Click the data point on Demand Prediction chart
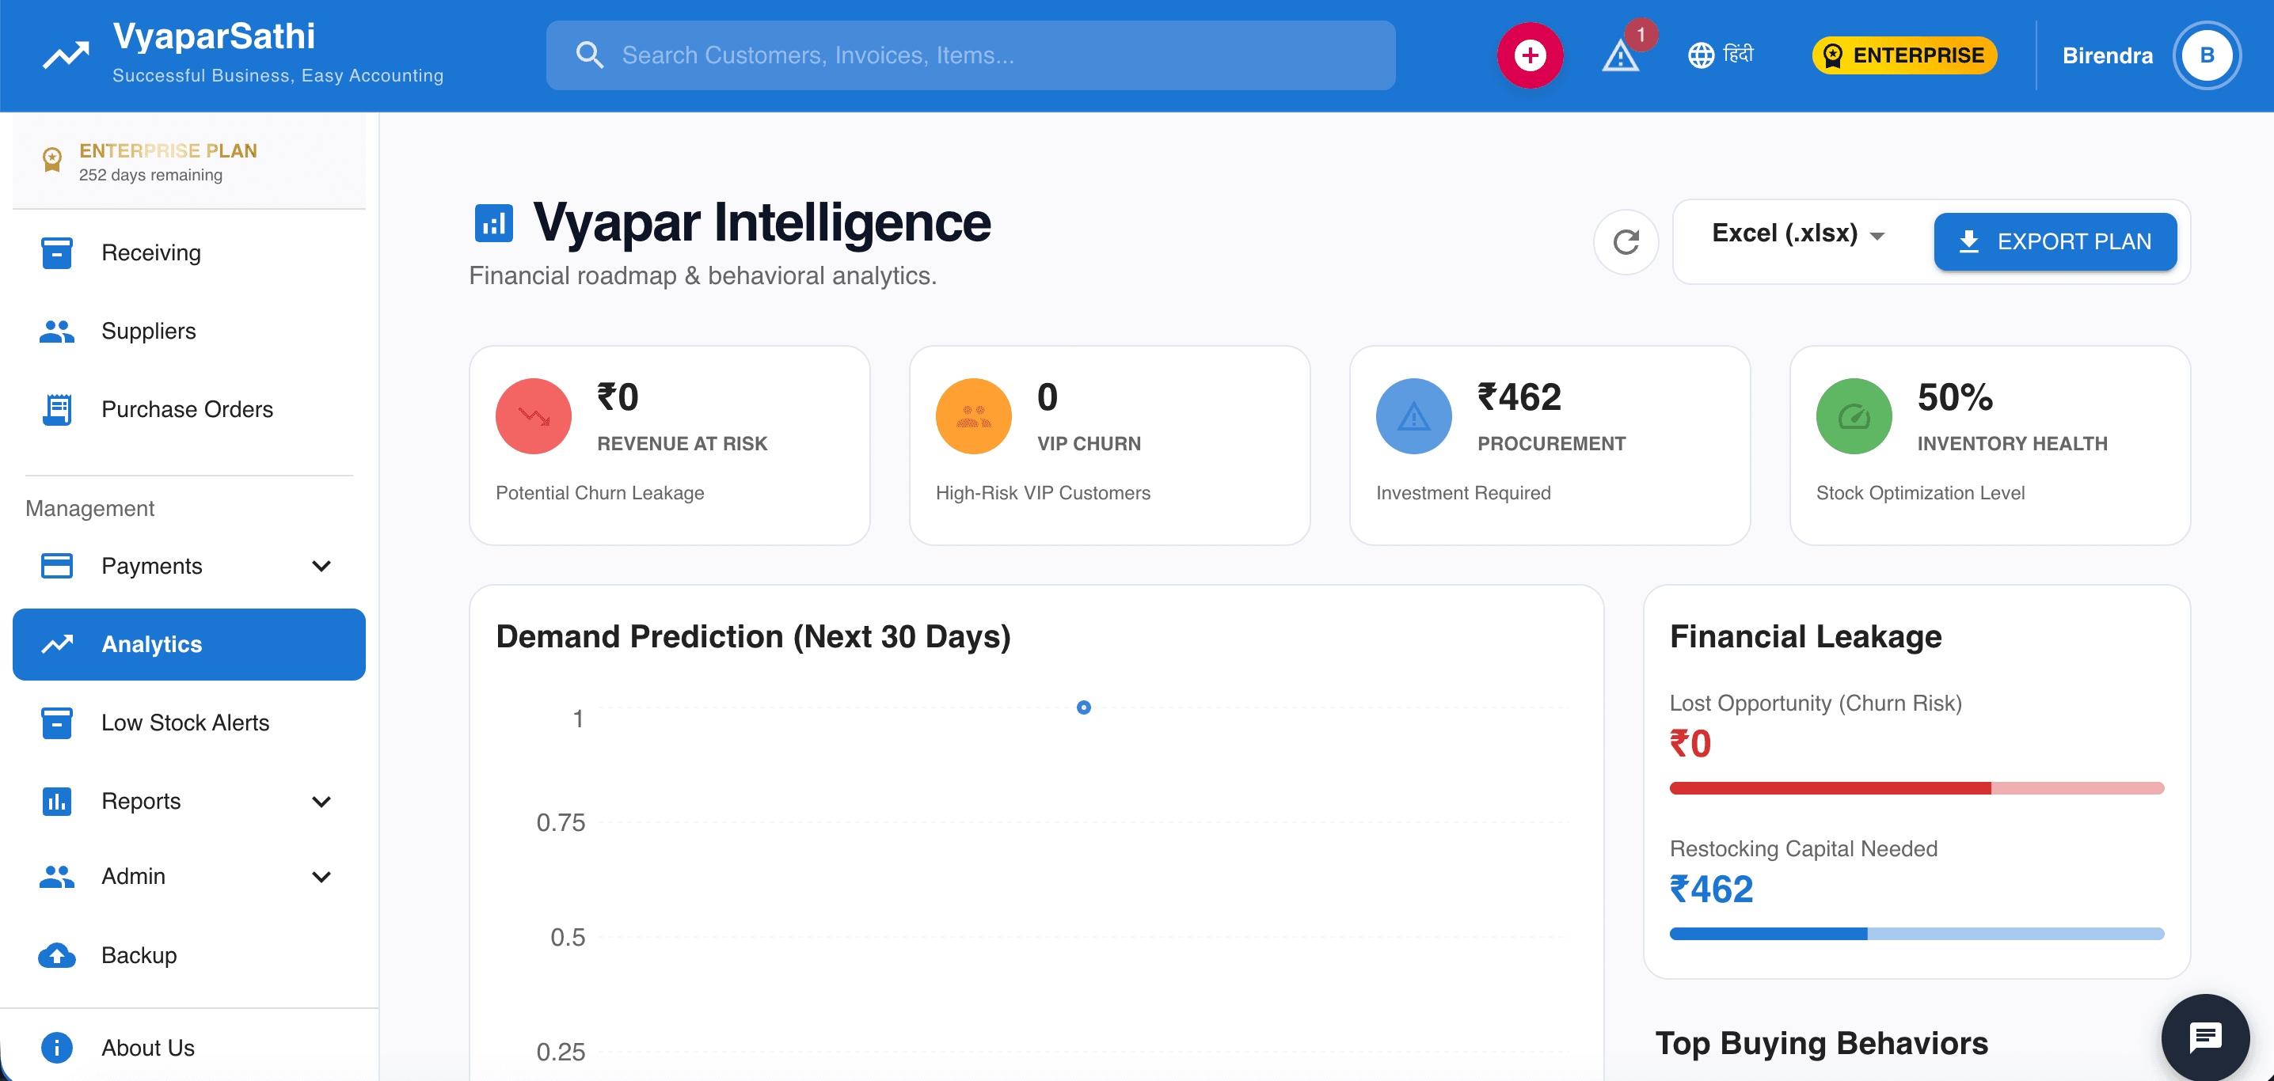 (x=1083, y=707)
